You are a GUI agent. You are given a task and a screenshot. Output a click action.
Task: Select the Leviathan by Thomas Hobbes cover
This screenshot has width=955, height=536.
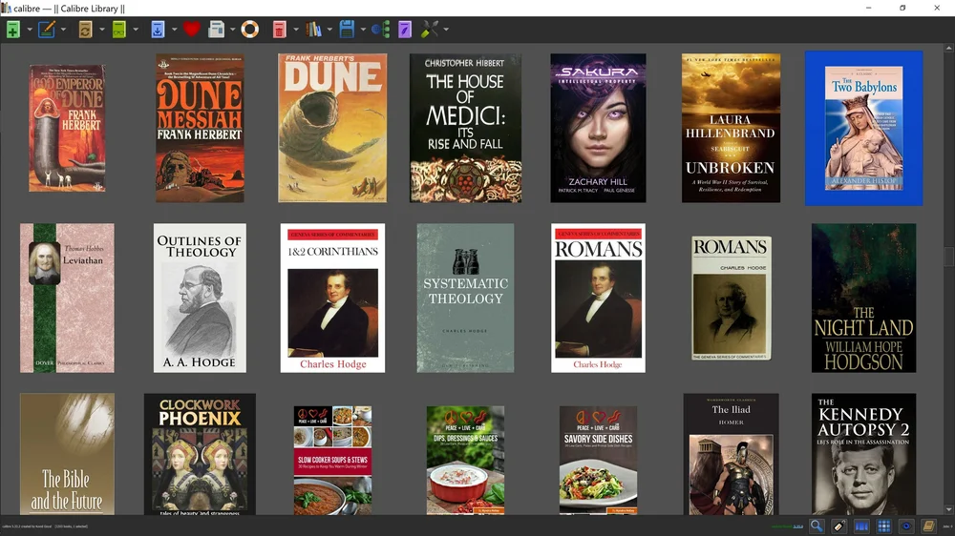click(67, 298)
